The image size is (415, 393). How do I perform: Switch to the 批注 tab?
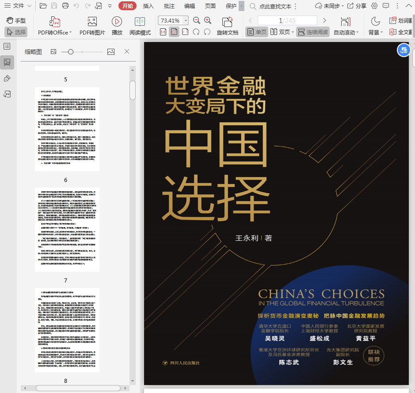tap(169, 6)
